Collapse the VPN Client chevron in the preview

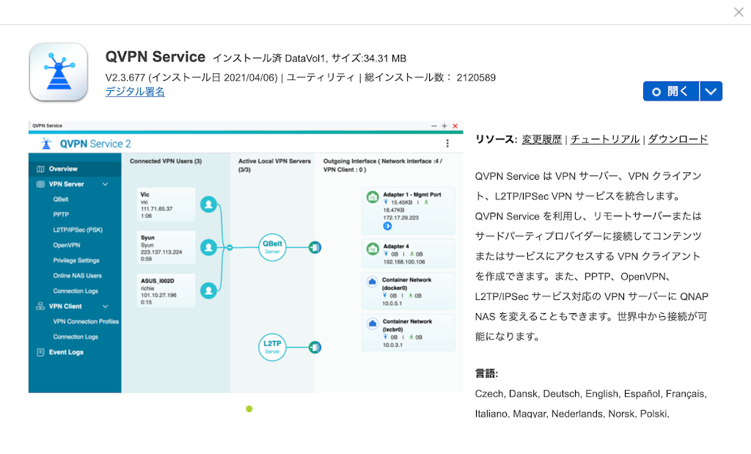105,307
